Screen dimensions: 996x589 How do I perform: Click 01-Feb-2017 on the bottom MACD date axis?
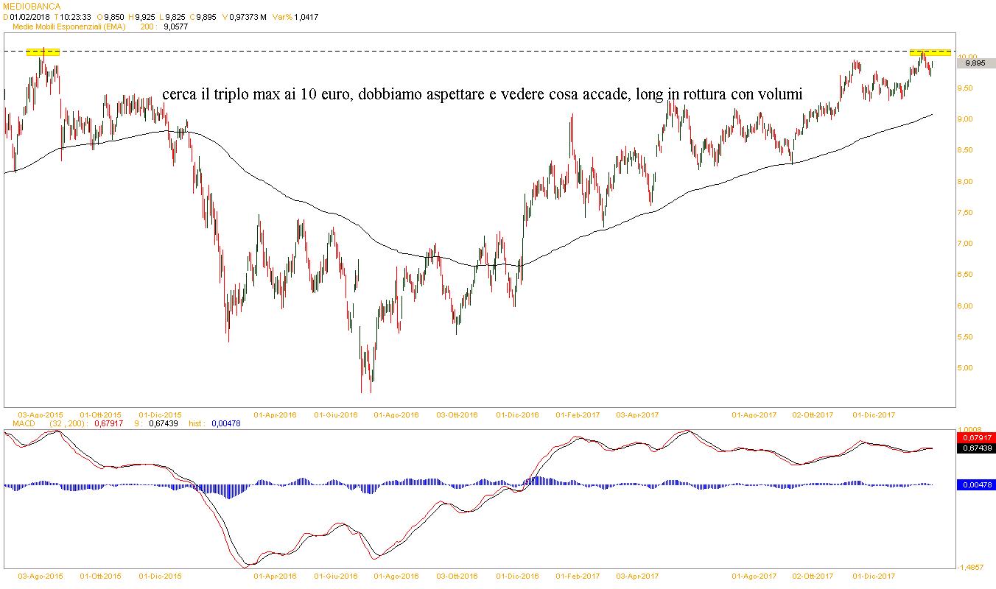[578, 576]
